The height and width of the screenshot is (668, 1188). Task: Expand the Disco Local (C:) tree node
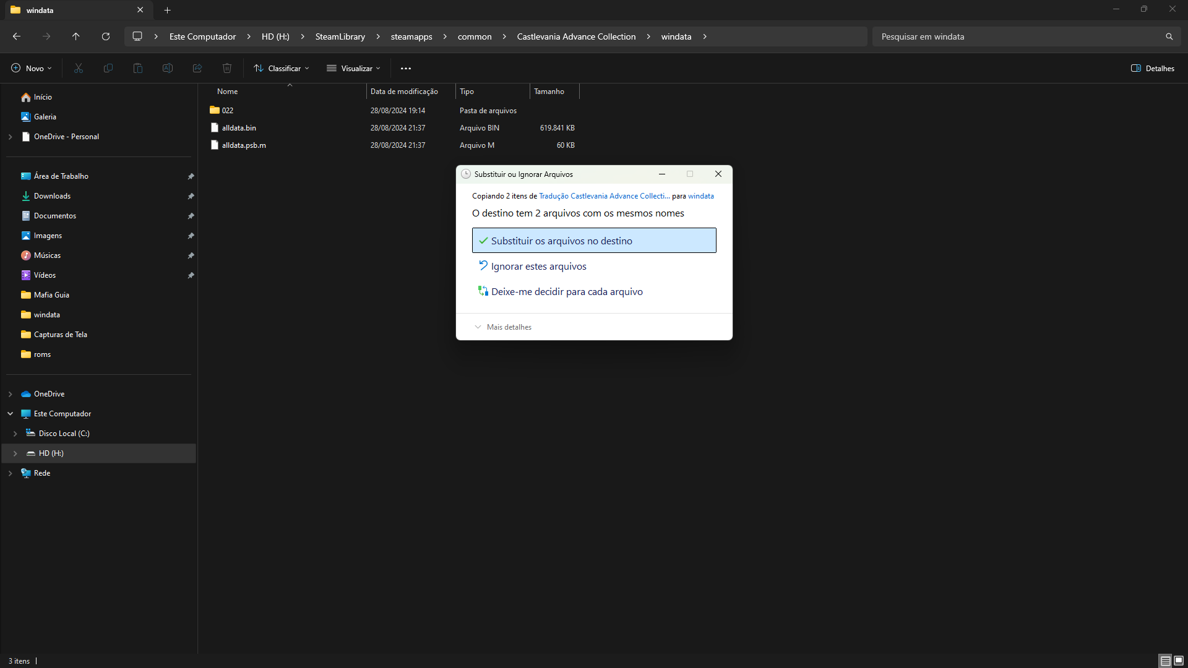pos(15,434)
